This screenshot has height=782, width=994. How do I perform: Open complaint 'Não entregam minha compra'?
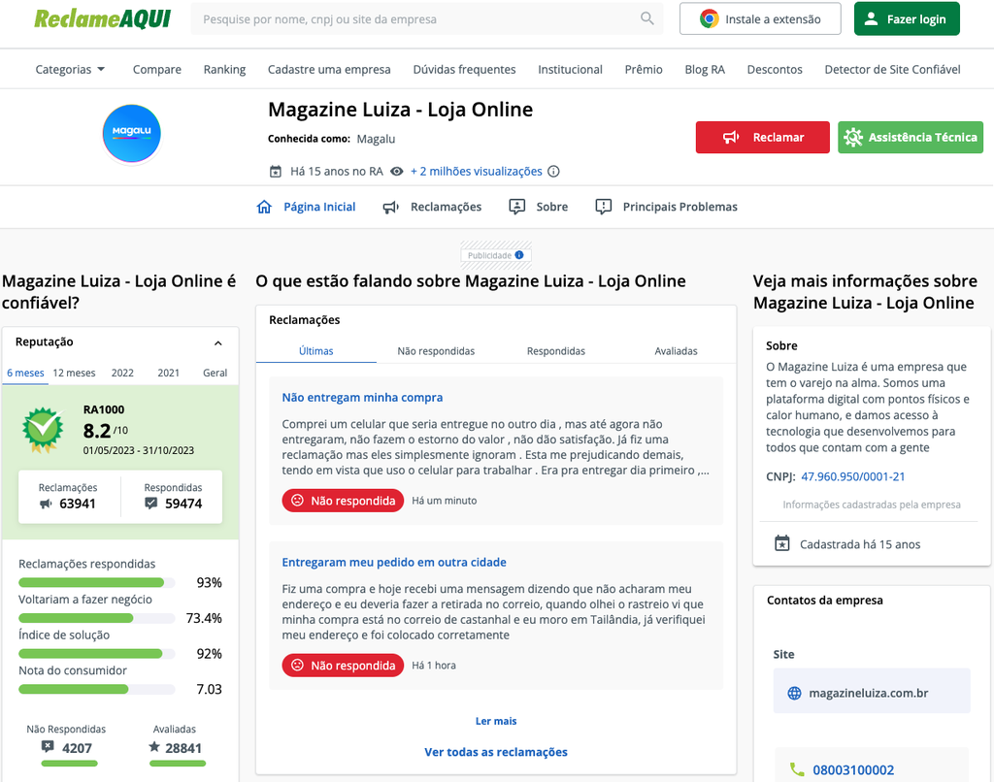coord(363,398)
